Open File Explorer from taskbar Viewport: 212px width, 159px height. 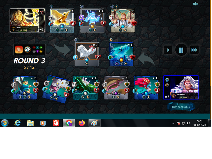(x=30, y=123)
